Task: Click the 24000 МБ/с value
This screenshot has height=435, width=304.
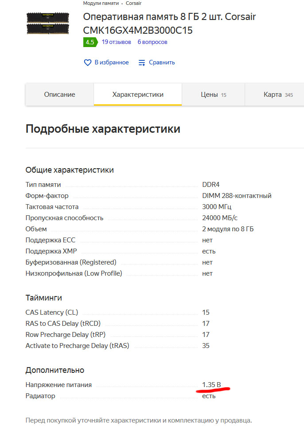Action: [220, 218]
